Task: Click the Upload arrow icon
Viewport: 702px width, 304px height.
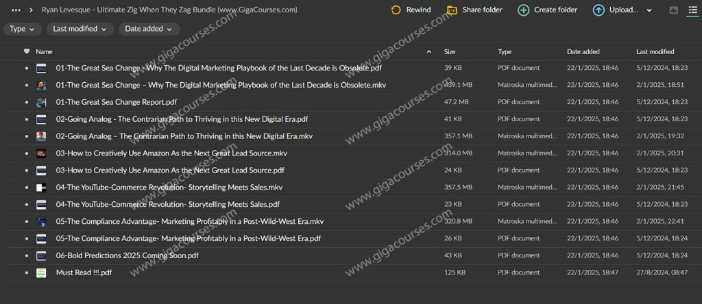Action: coord(598,10)
